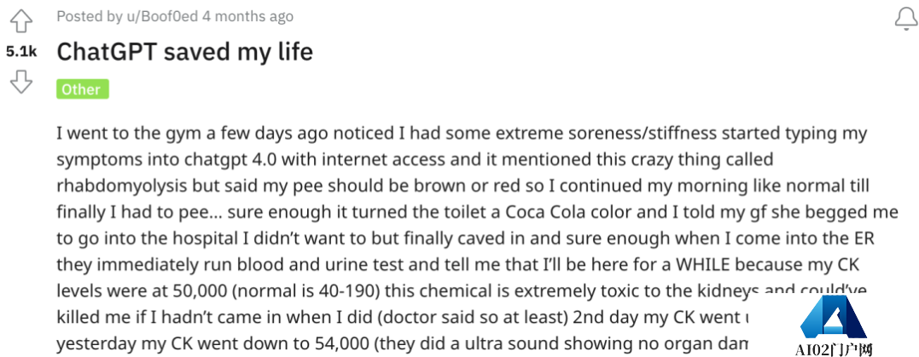Screen dimensions: 919x357
Task: Click the AI02门户网 watermark text
Action: tap(834, 350)
